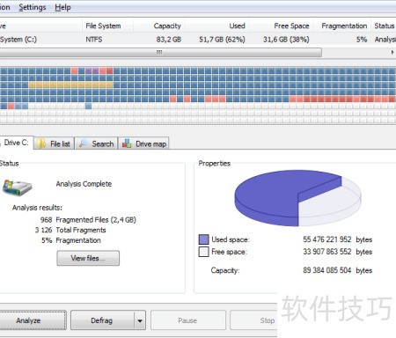Click the Drive map tab blocks icon

pyautogui.click(x=127, y=143)
